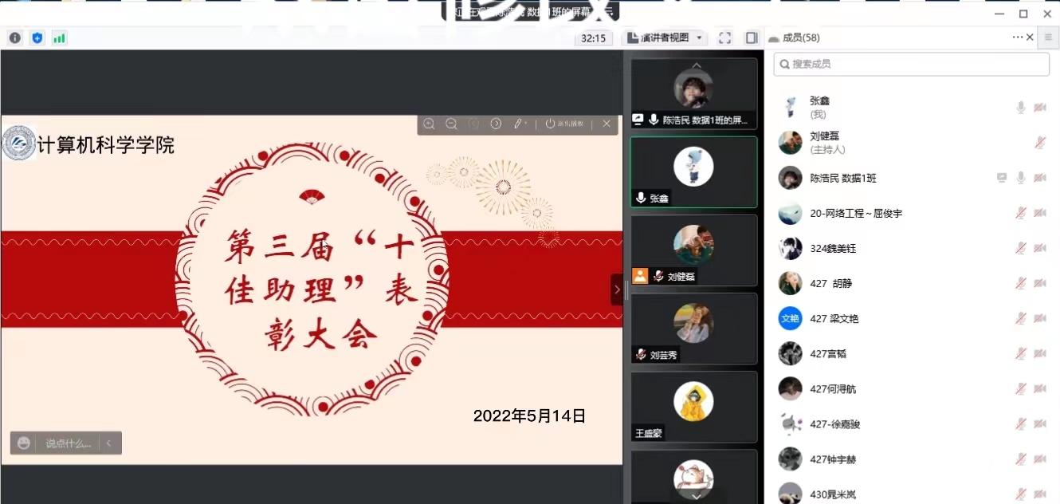Enter full screen mode
The width and height of the screenshot is (1060, 504).
(x=724, y=37)
